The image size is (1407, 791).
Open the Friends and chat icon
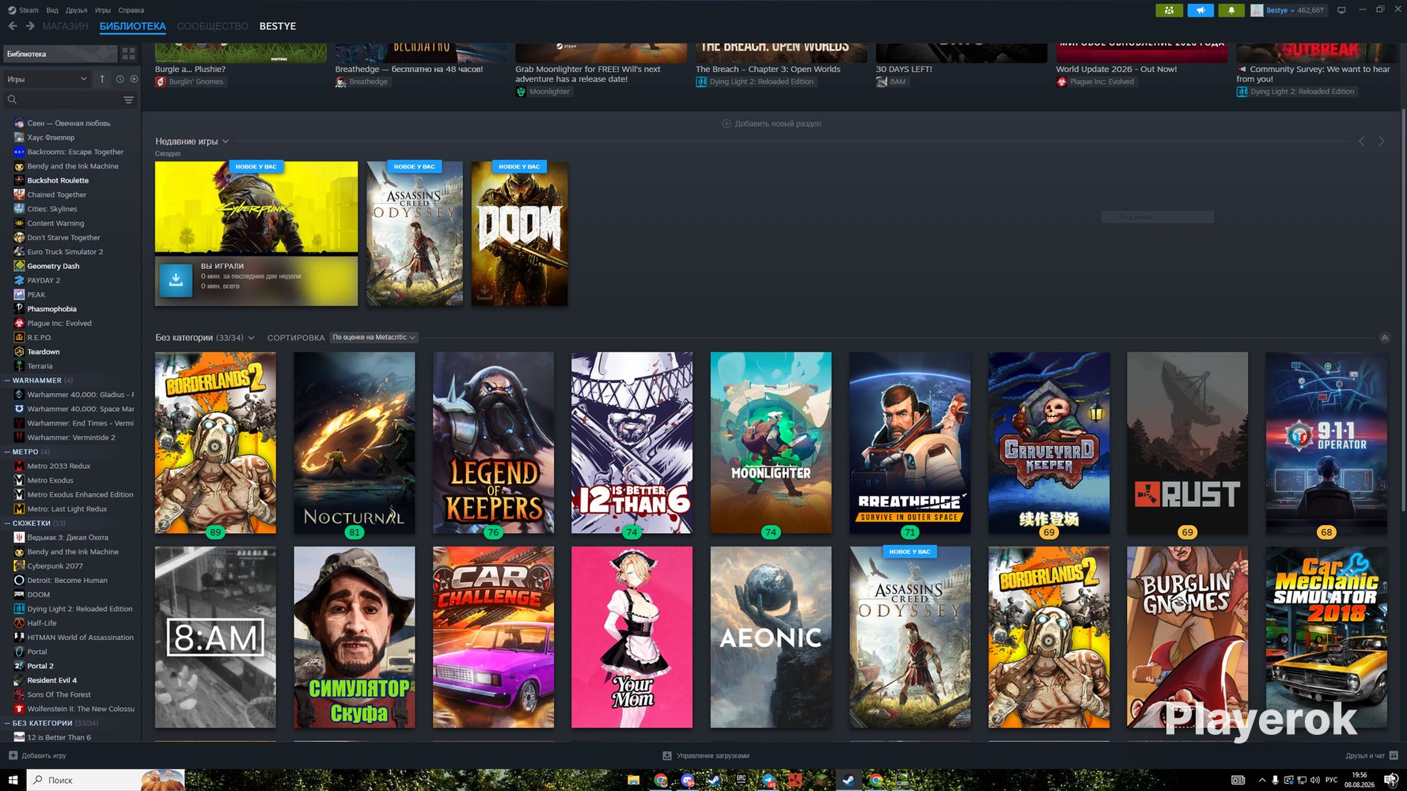tap(1394, 755)
